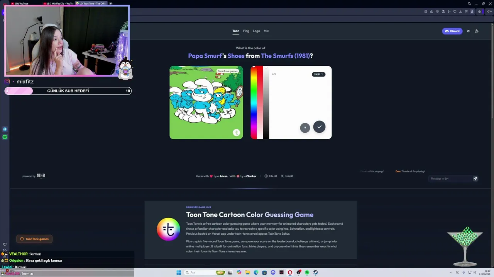Focus the Message to dev field
This screenshot has height=277, width=494.
450,179
